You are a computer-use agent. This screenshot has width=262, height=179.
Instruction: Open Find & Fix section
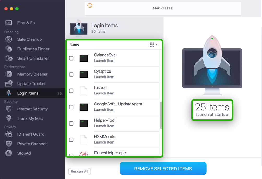click(26, 23)
